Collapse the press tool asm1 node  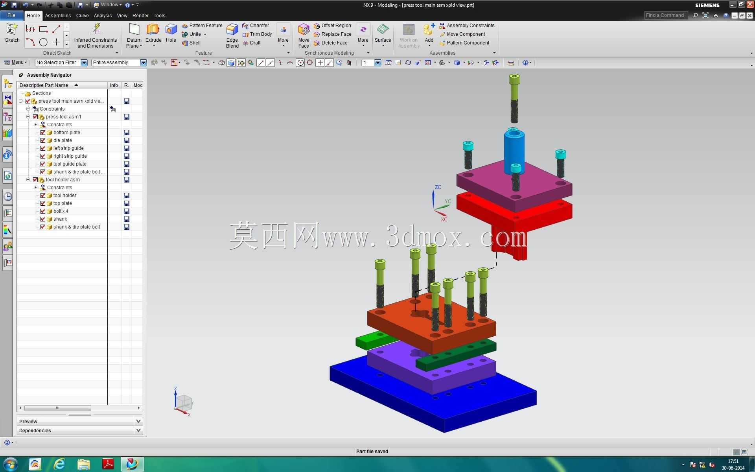tap(28, 117)
